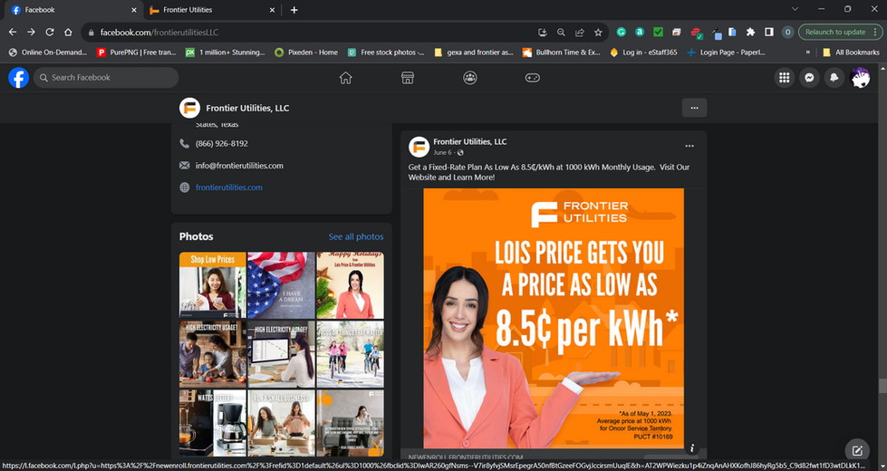Click your account profile avatar
The height and width of the screenshot is (471, 887).
[x=860, y=78]
